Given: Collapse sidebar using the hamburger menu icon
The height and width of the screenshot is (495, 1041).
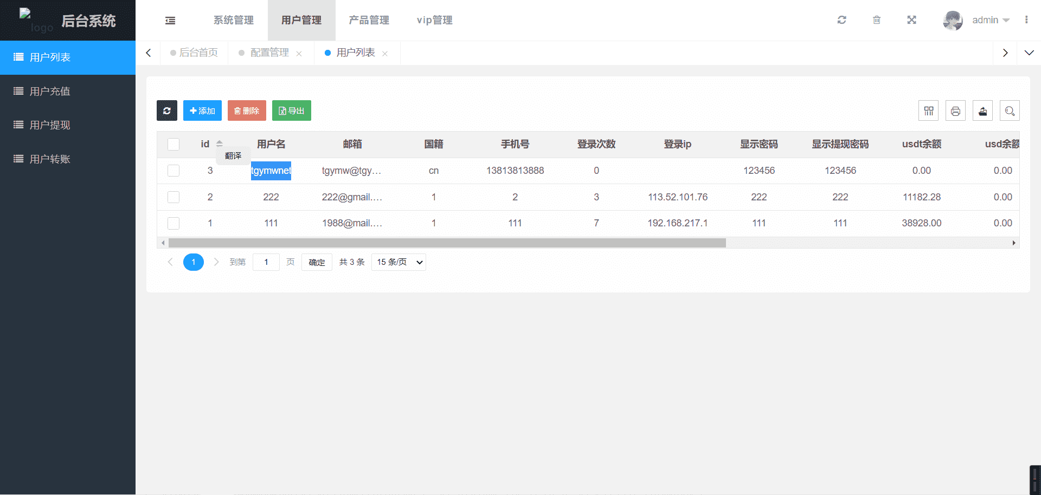Looking at the screenshot, I should coord(170,21).
